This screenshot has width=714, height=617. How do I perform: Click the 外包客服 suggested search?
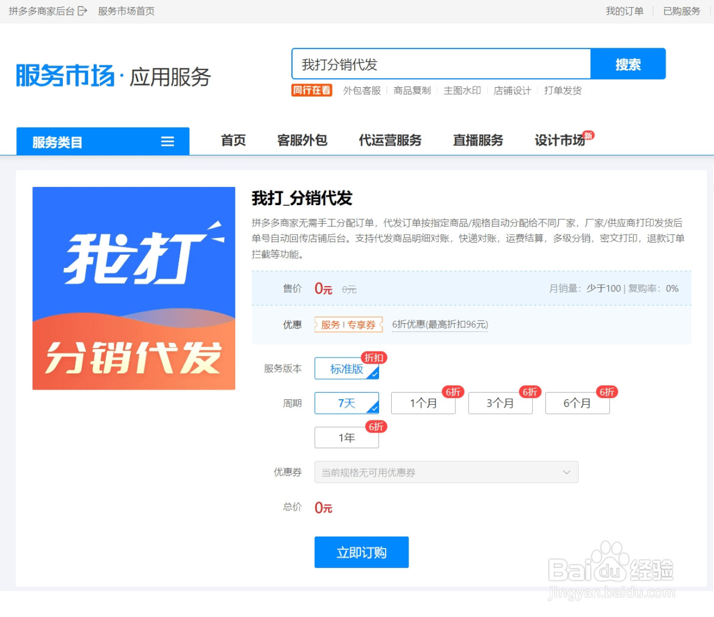coord(362,91)
